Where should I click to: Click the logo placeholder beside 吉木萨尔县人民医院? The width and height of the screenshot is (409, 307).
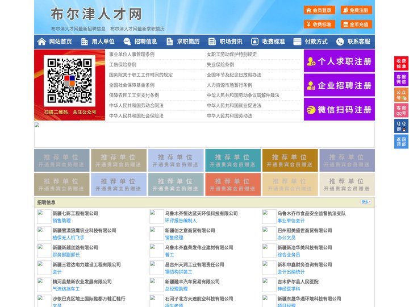point(269,285)
